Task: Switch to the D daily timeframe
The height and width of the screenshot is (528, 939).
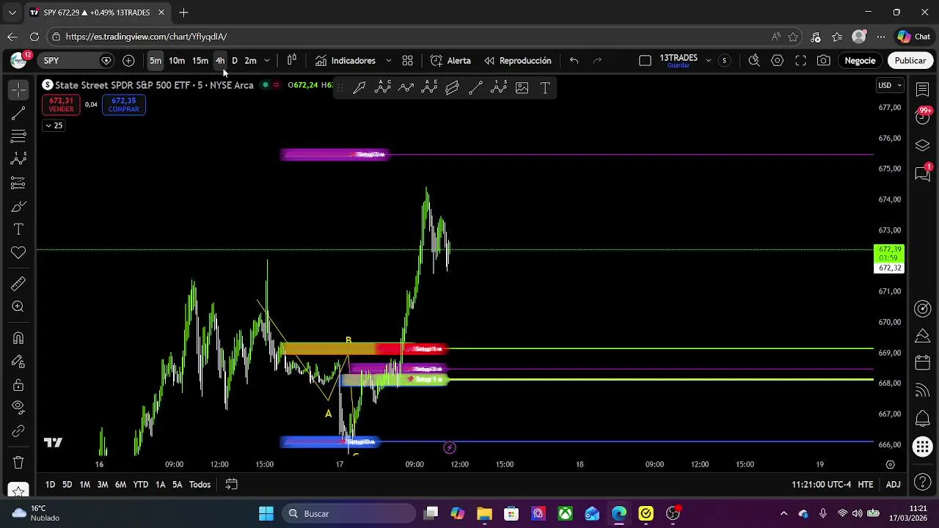Action: pos(235,60)
